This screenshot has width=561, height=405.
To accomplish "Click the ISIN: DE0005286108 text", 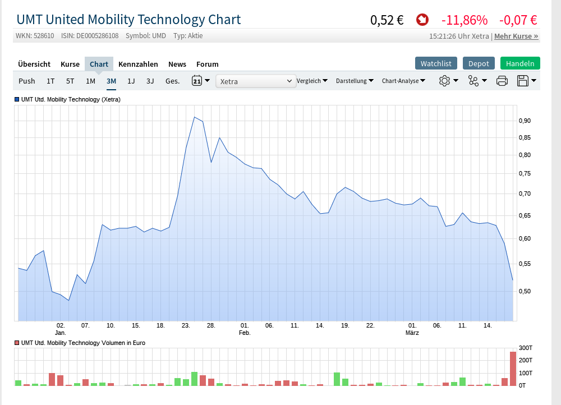I will pyautogui.click(x=90, y=36).
